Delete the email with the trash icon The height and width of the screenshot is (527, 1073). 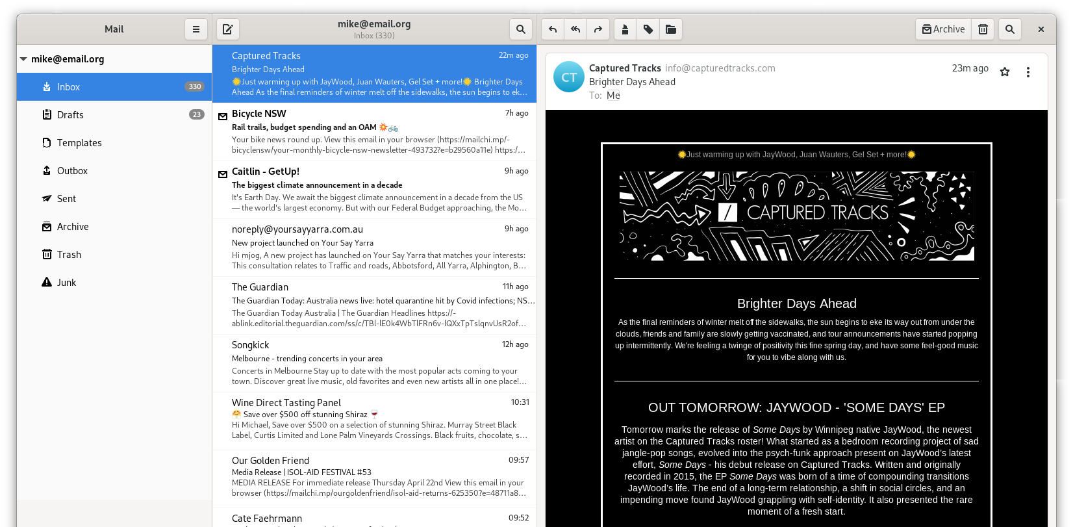tap(983, 29)
